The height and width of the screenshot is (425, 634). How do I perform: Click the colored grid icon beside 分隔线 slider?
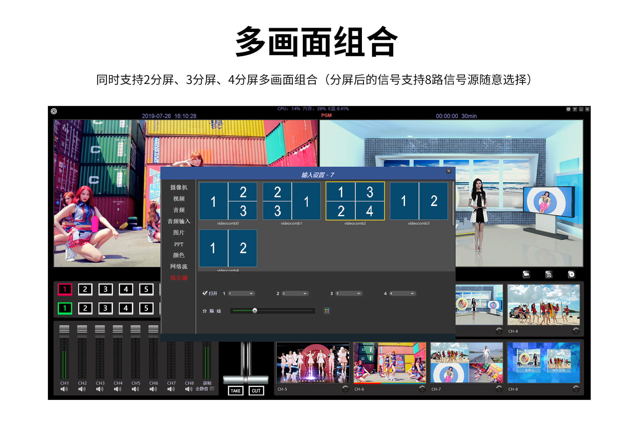coord(327,311)
